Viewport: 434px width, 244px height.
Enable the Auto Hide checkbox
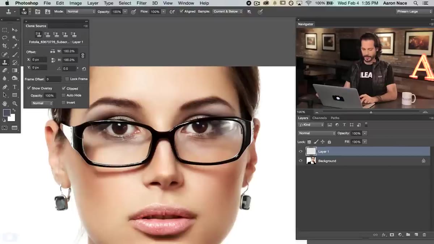pos(64,95)
